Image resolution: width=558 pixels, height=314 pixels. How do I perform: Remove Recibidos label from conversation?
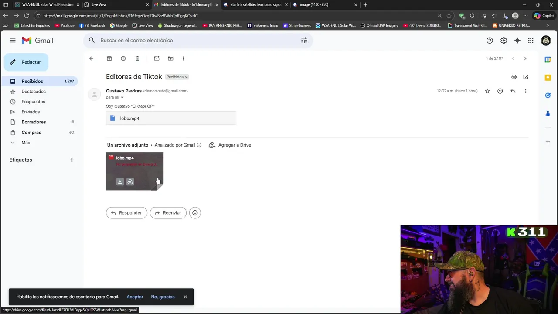tap(186, 77)
